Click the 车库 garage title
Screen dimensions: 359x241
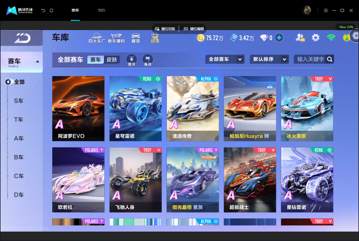[x=61, y=38]
